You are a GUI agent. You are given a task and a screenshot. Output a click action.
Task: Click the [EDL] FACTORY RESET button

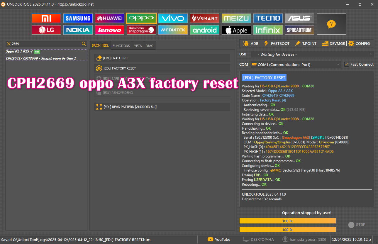point(162,68)
